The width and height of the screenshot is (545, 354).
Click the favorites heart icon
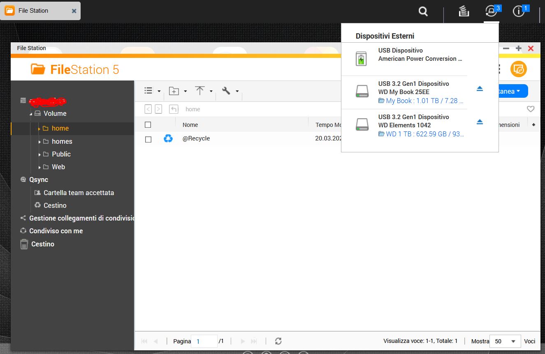[531, 109]
